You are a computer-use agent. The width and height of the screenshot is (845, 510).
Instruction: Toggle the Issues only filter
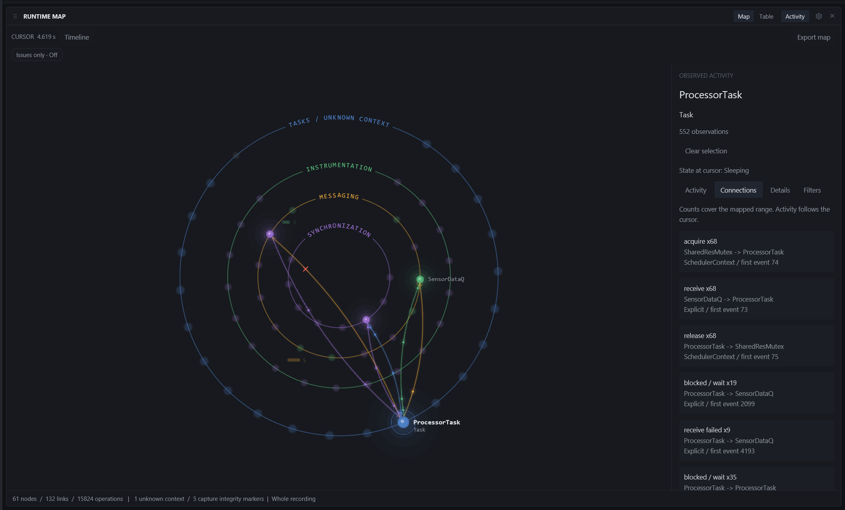(37, 55)
